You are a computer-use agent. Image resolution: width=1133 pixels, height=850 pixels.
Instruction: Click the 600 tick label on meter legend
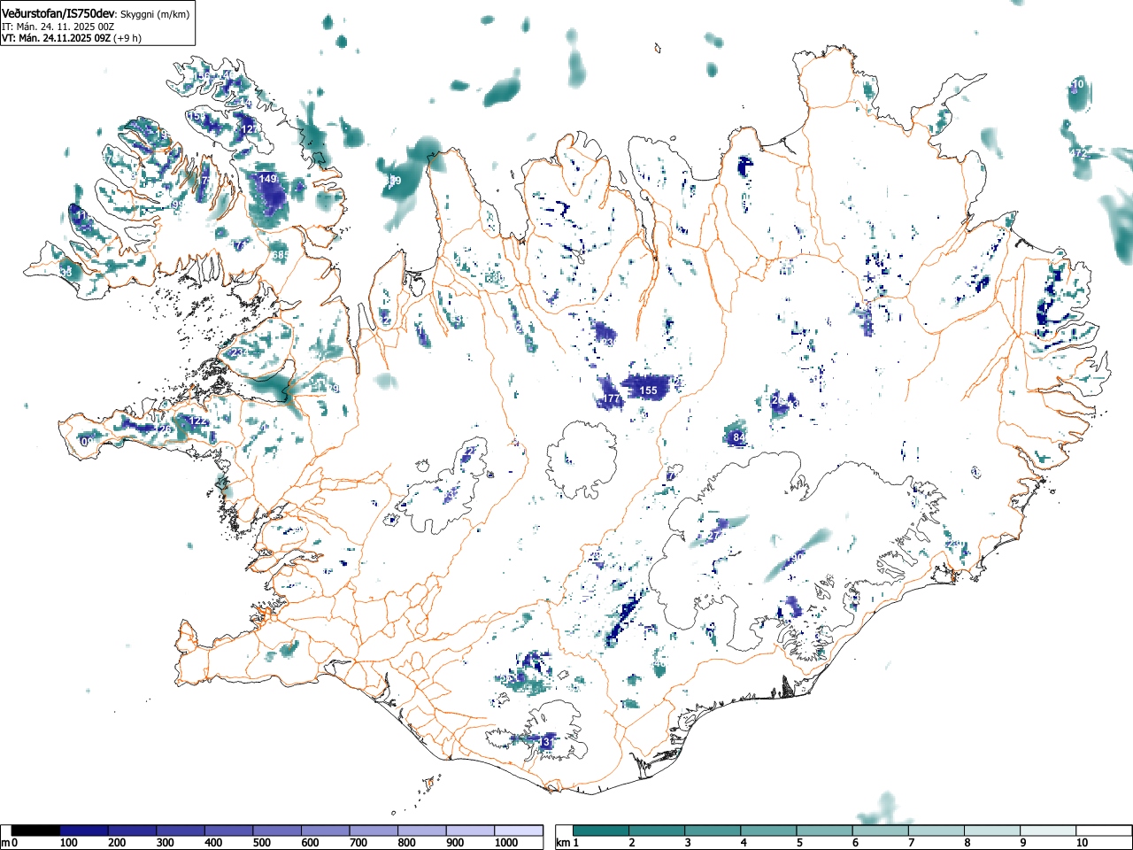(x=311, y=843)
